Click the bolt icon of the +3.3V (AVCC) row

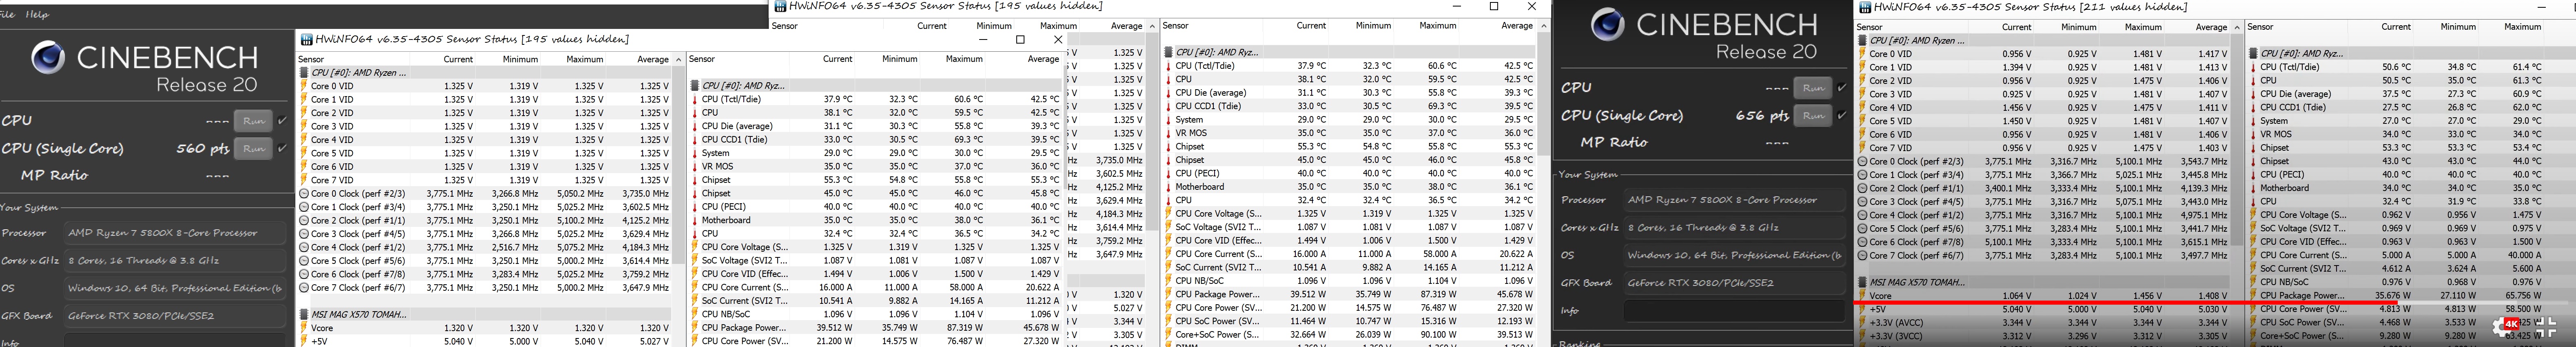point(1862,322)
